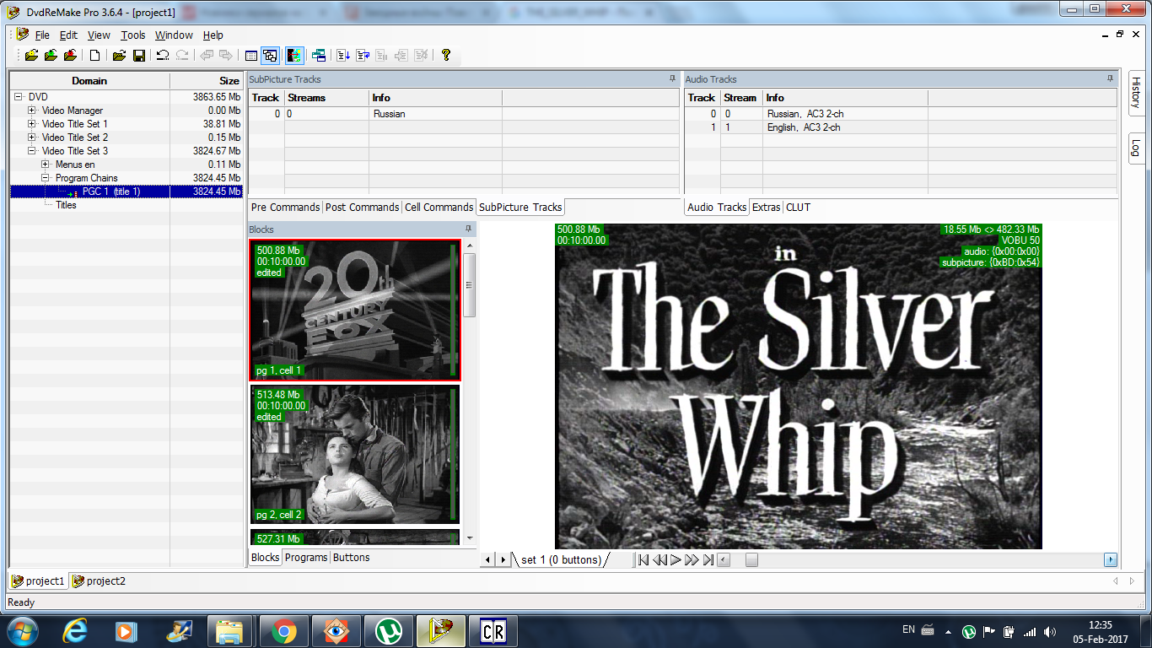Expand the Menus en tree node

(x=46, y=165)
